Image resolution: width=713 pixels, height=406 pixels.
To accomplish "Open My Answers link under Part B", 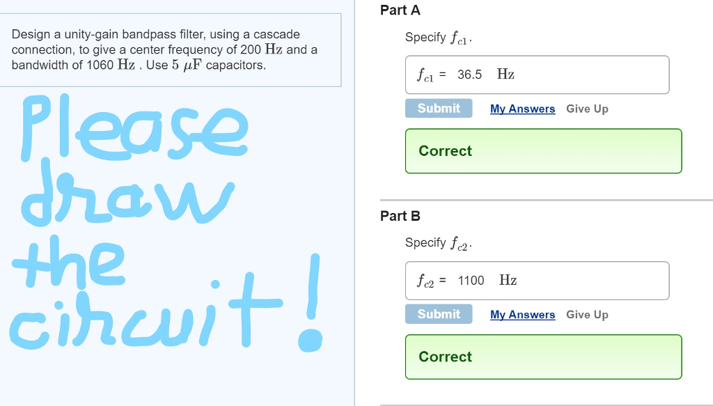I will [523, 315].
